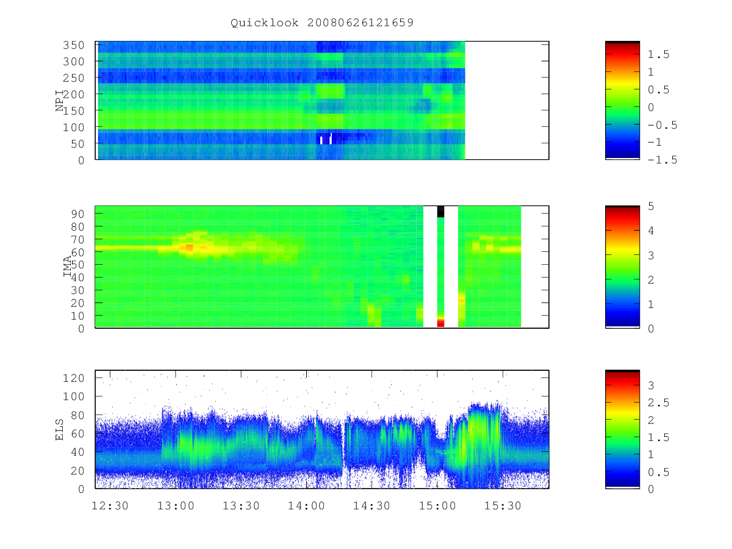This screenshot has height=549, width=732.
Task: Click the 12:30 time tick label
Action: pyautogui.click(x=110, y=506)
